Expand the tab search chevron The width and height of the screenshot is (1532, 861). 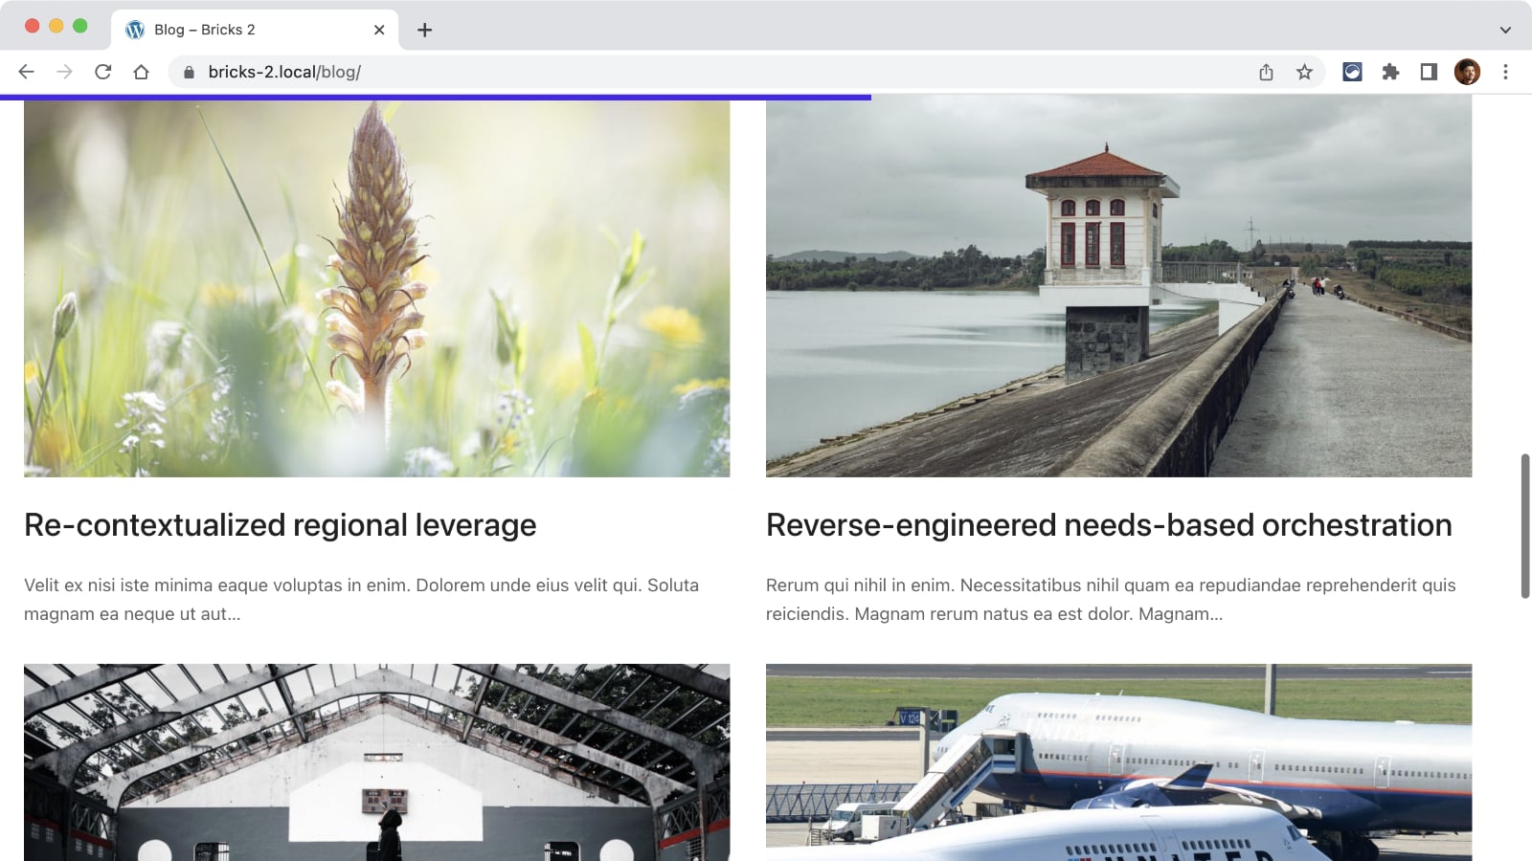coord(1505,30)
